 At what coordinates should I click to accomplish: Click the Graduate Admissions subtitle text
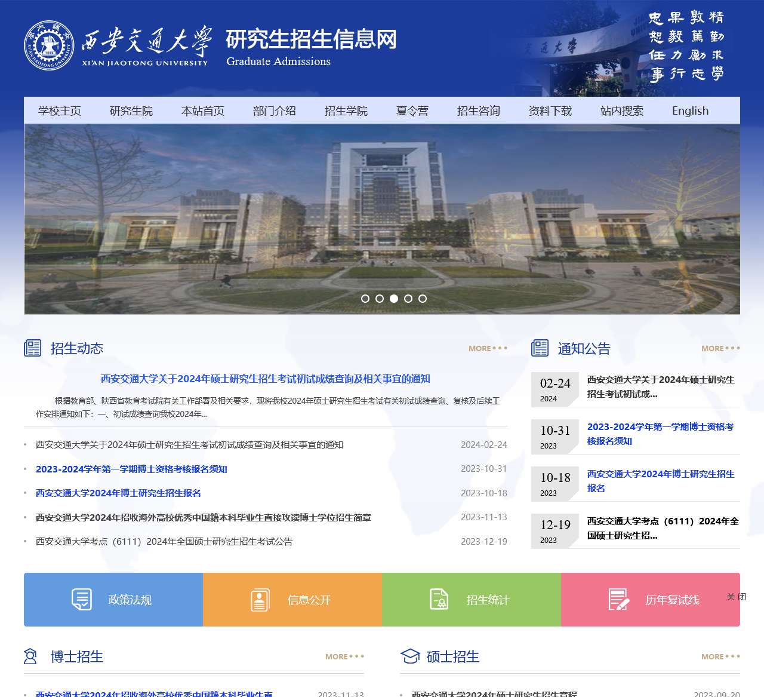(x=278, y=62)
